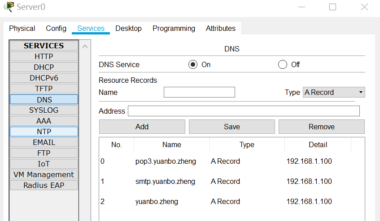This screenshot has width=380, height=221.
Task: Click the Remove record button
Action: coord(321,127)
